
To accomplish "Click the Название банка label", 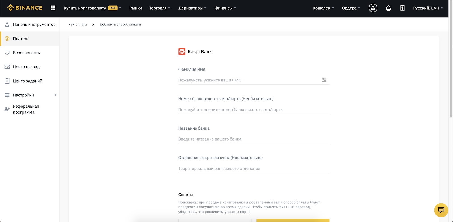I will point(194,128).
